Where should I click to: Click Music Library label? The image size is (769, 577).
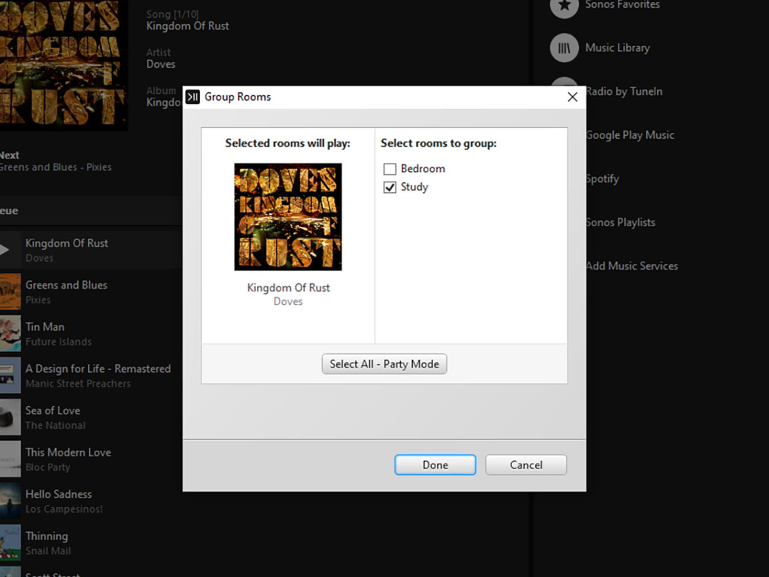617,48
